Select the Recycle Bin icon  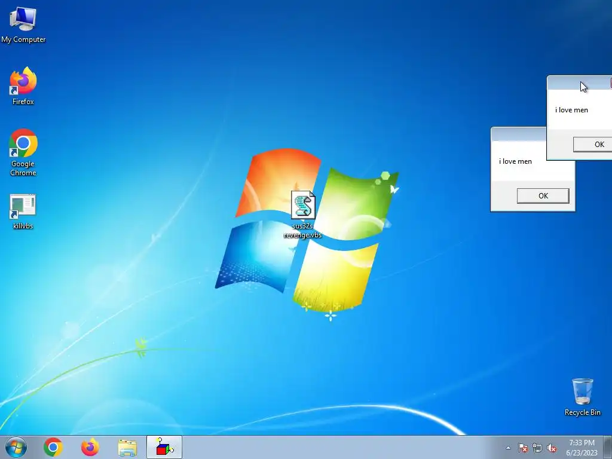tap(582, 397)
